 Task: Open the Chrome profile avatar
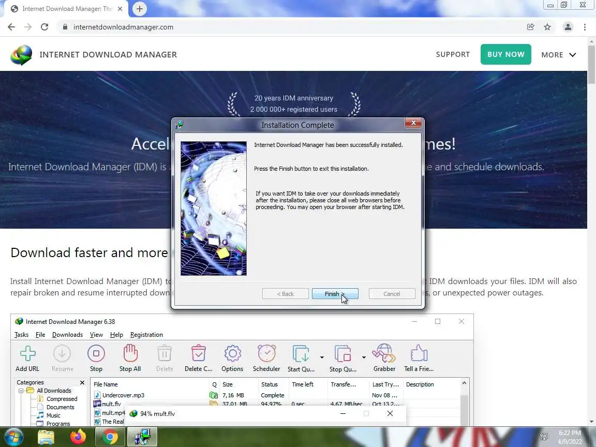568,27
